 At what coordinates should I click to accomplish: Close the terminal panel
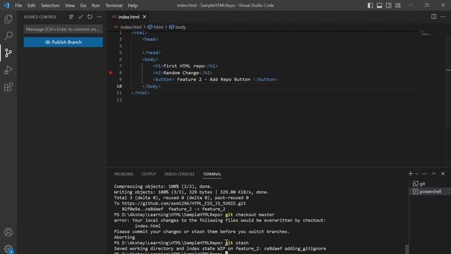[443, 174]
